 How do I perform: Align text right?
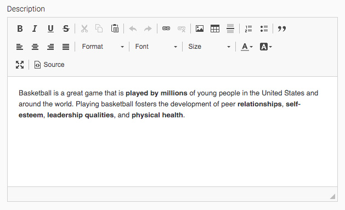[x=50, y=47]
